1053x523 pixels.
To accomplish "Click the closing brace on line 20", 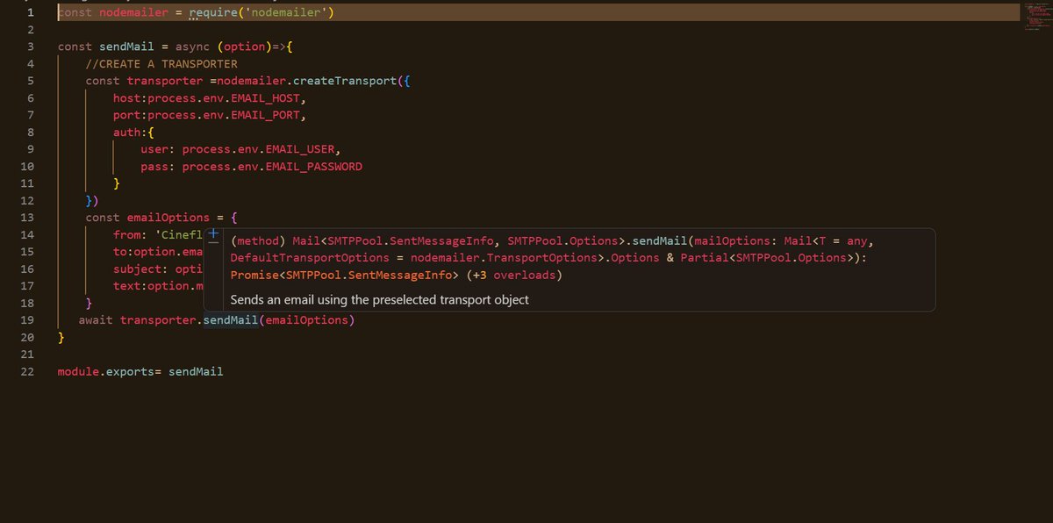I will tap(61, 337).
